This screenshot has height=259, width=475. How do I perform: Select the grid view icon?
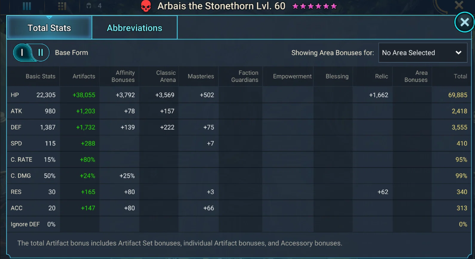tap(62, 6)
